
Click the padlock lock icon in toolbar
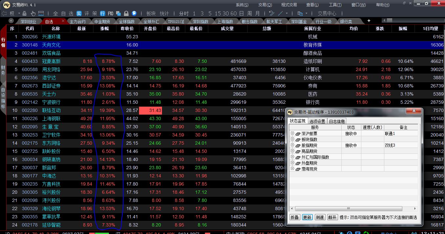click(126, 13)
